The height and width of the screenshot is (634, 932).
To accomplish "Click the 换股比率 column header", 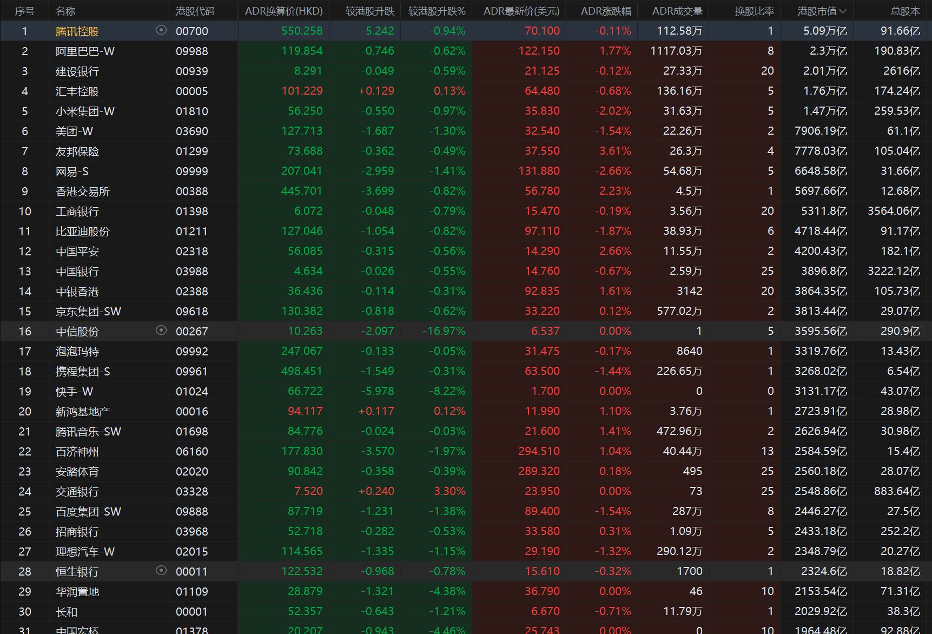I will click(x=754, y=11).
